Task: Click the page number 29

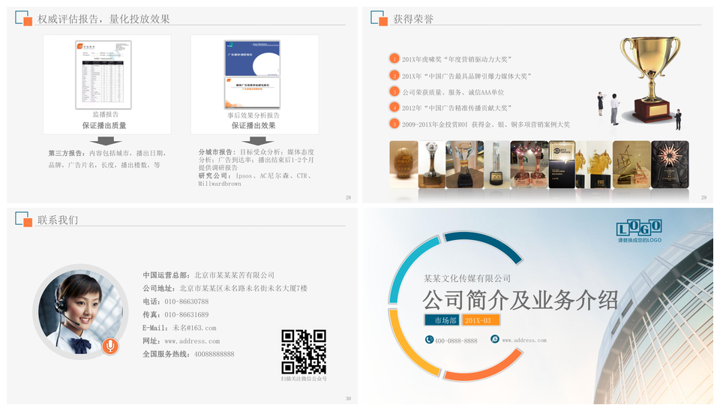Action: point(703,197)
